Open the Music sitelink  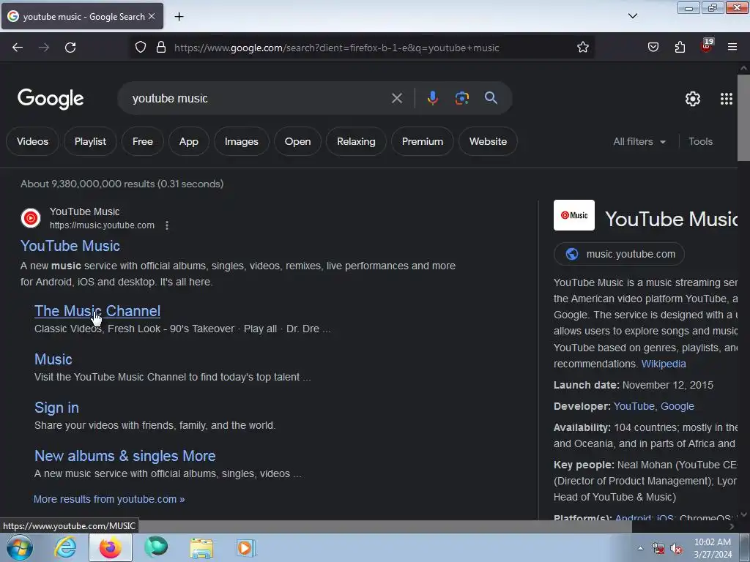coord(53,359)
